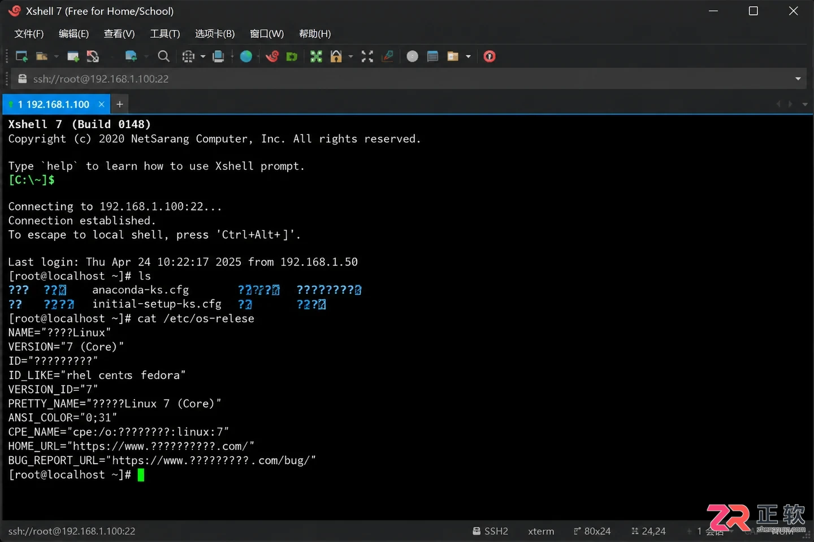Click the SSH2 status bar entry
This screenshot has height=542, width=814.
point(491,531)
